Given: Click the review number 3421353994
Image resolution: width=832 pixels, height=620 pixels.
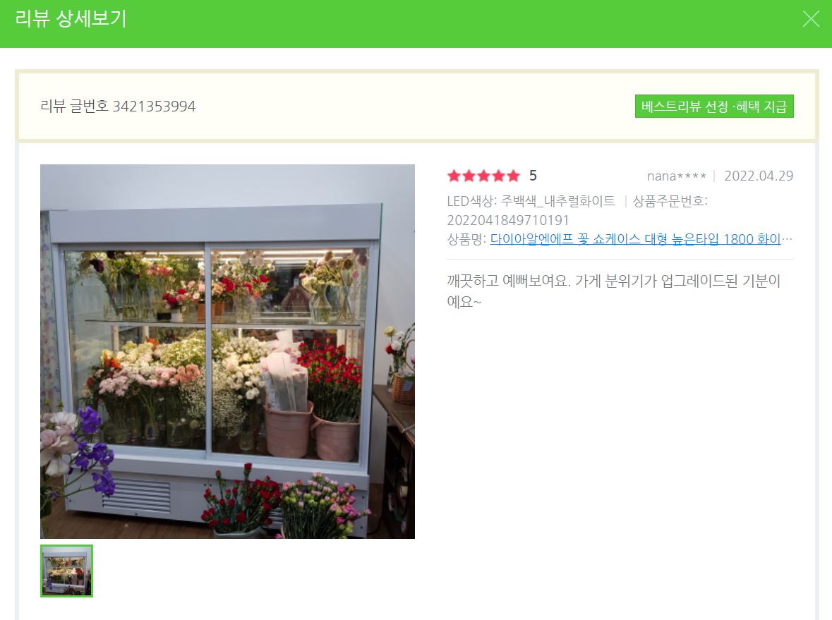Looking at the screenshot, I should coord(154,106).
